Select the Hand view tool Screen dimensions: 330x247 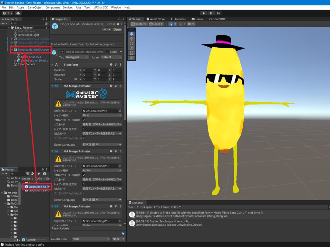[131, 34]
